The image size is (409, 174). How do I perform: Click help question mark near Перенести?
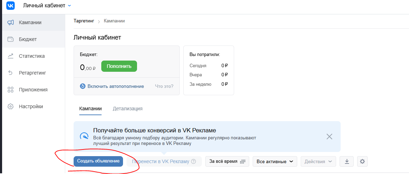193,161
